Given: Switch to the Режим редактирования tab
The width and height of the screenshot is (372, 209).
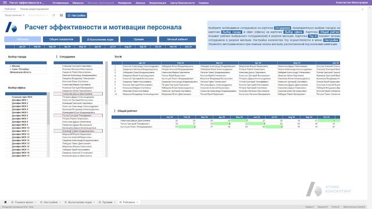Looking at the screenshot, I should tap(34, 9).
